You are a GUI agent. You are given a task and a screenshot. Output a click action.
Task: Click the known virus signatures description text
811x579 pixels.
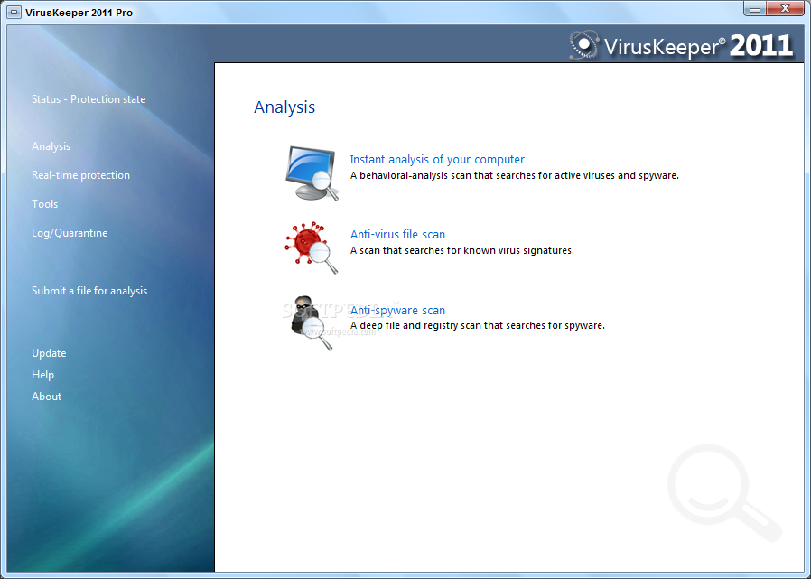tap(462, 251)
